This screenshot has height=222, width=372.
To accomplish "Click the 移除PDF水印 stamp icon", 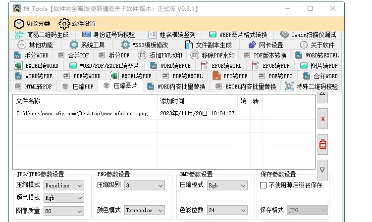I will point(195,55).
